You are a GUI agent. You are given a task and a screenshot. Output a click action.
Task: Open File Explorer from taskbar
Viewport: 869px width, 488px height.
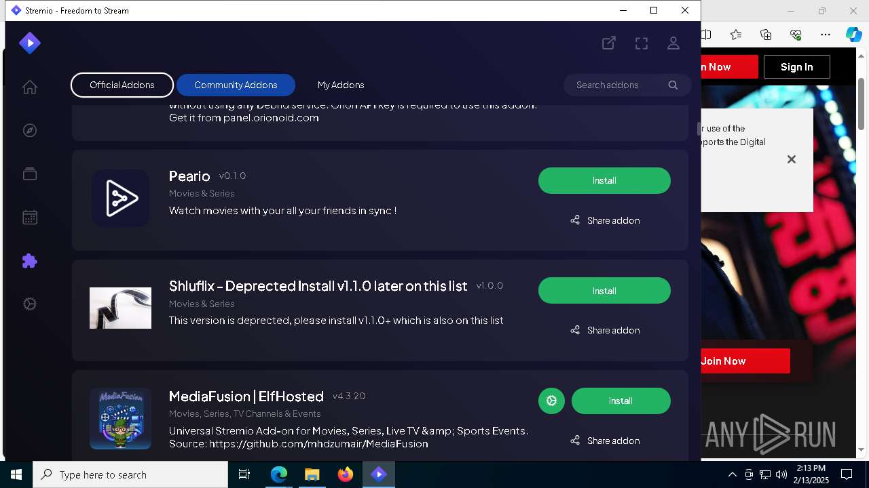coord(312,474)
